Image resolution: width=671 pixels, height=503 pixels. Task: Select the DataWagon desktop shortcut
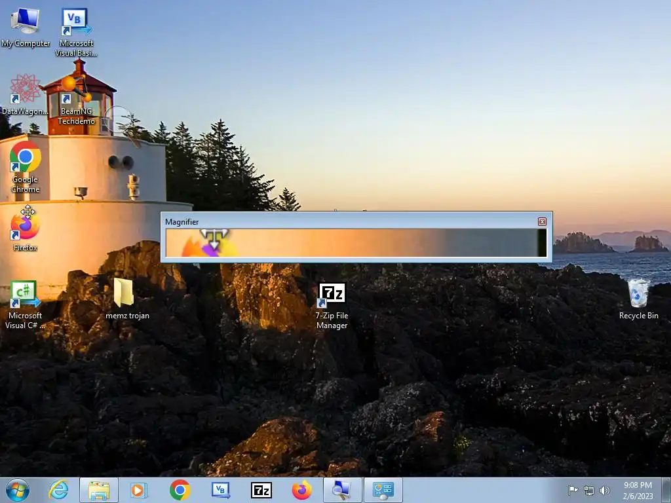click(x=25, y=94)
